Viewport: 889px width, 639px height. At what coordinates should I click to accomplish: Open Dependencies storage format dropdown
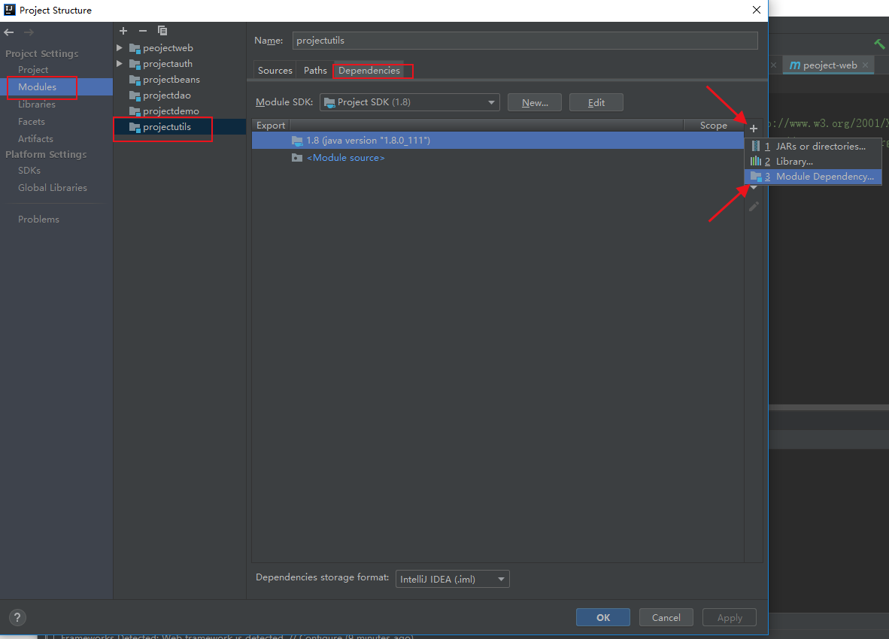pos(453,579)
